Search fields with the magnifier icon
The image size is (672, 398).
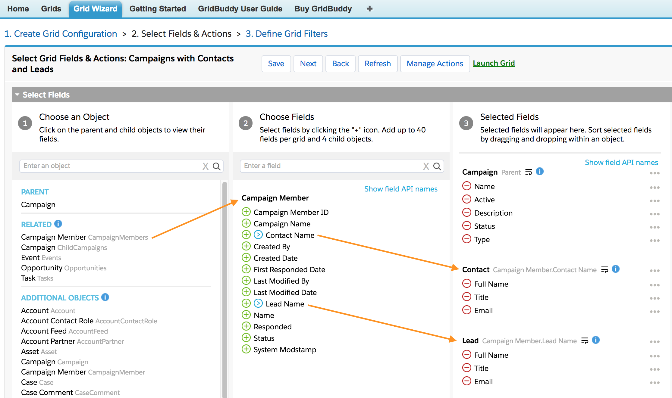point(437,166)
